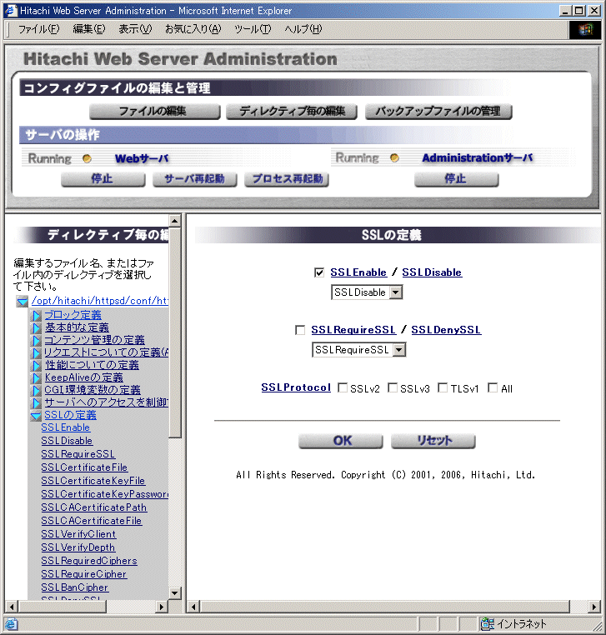Click the Internet Explorer title bar icon
The width and height of the screenshot is (606, 635).
point(11,11)
